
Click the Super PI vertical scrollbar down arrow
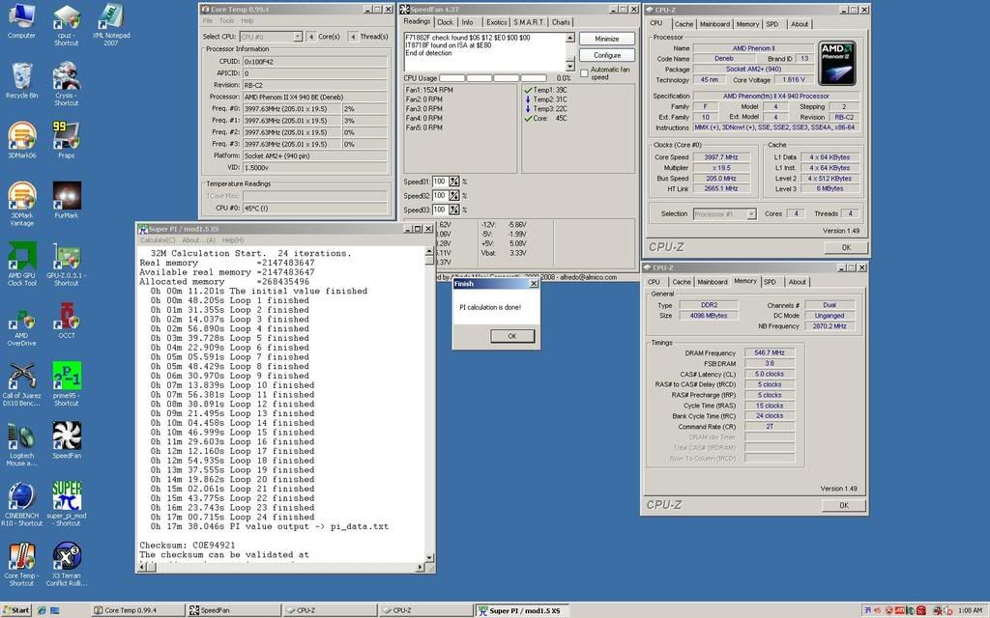(429, 557)
